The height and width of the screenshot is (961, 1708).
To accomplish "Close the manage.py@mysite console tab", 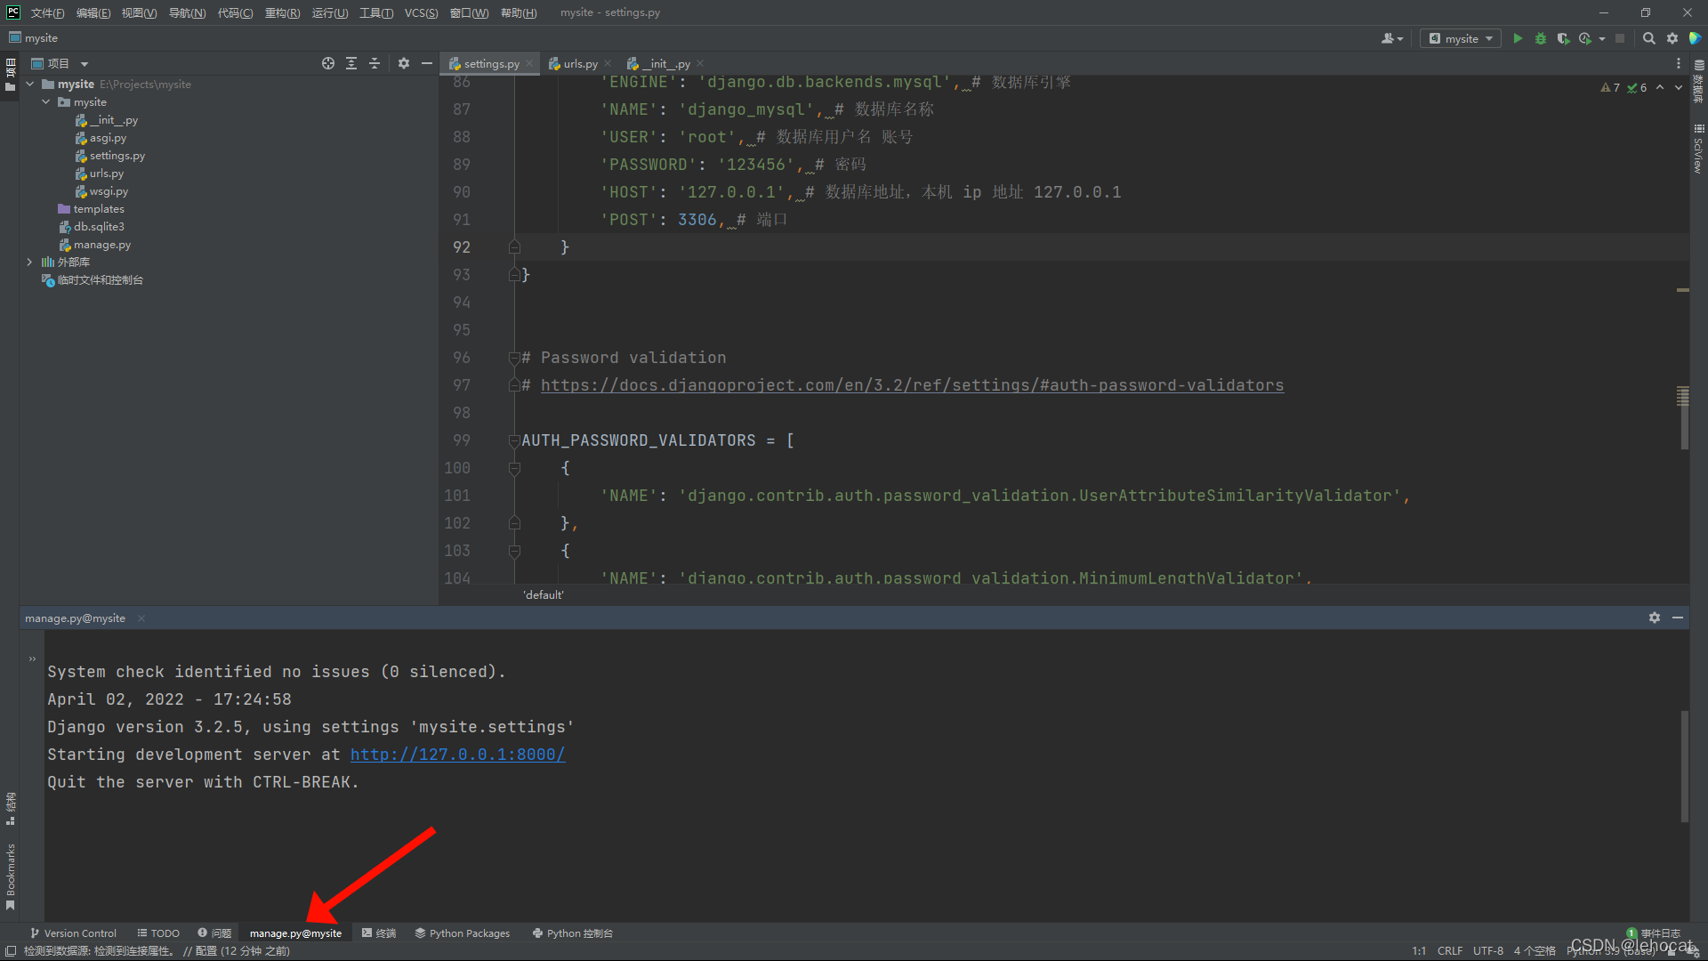I will click(141, 618).
